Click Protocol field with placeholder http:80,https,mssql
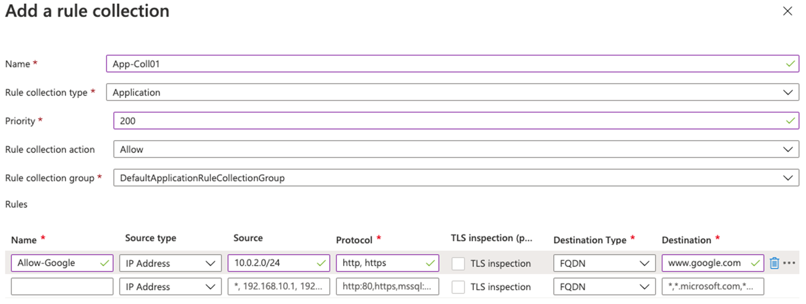 click(x=387, y=287)
